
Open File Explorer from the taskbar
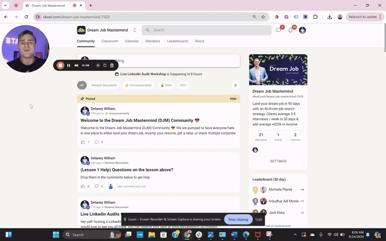click(152, 235)
